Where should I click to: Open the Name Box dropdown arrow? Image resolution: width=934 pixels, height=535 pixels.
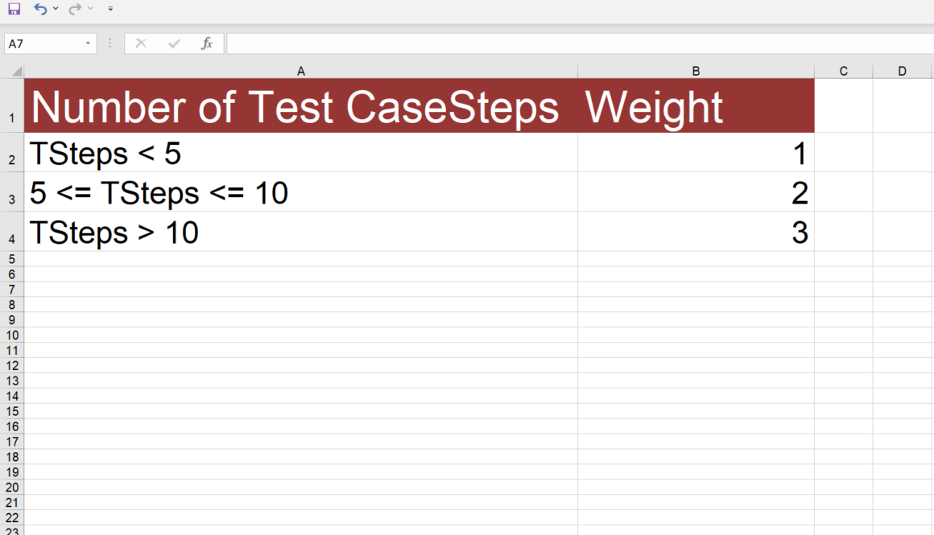pyautogui.click(x=88, y=43)
